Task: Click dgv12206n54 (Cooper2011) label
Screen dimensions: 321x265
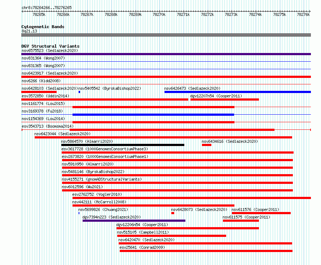Action: [x=142, y=225]
